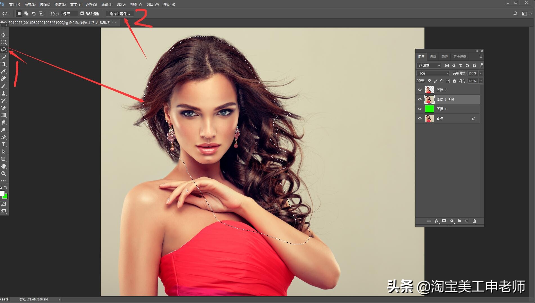Open the 滤镜(T) menu
Image resolution: width=535 pixels, height=303 pixels.
[x=107, y=4]
